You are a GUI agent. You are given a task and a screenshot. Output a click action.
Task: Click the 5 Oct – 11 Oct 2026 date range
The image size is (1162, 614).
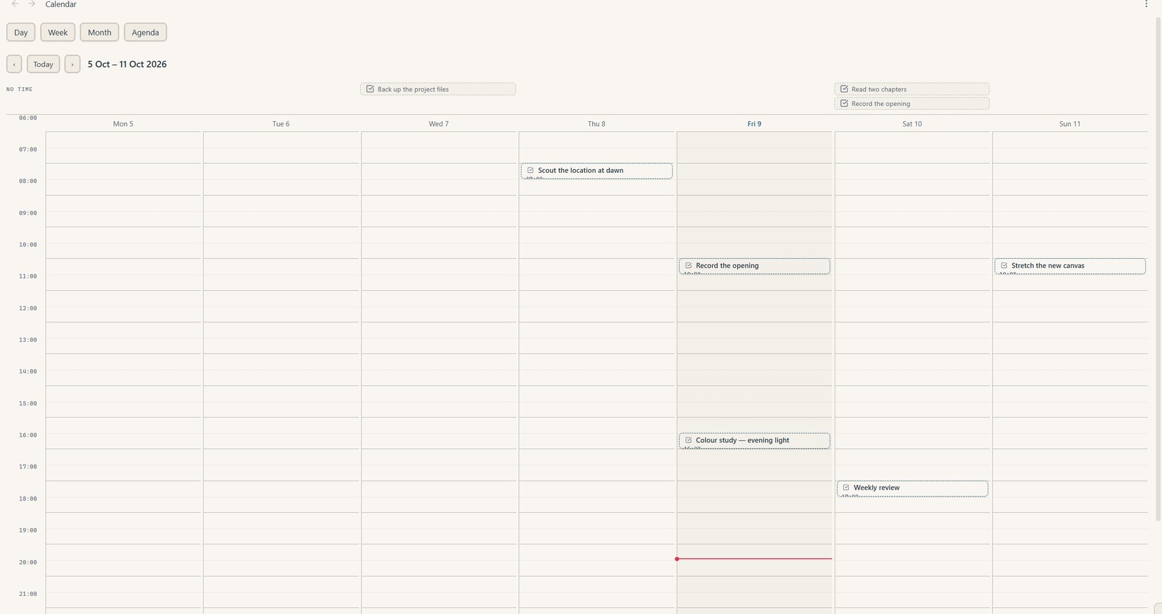[127, 64]
